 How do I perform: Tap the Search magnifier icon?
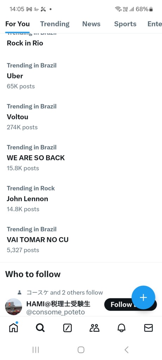click(x=40, y=328)
